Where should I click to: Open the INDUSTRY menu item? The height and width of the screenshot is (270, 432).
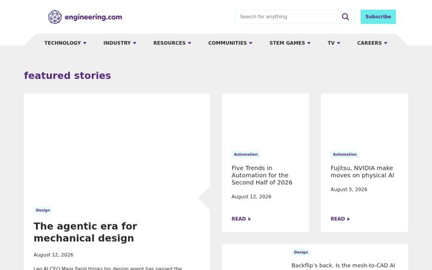point(117,43)
